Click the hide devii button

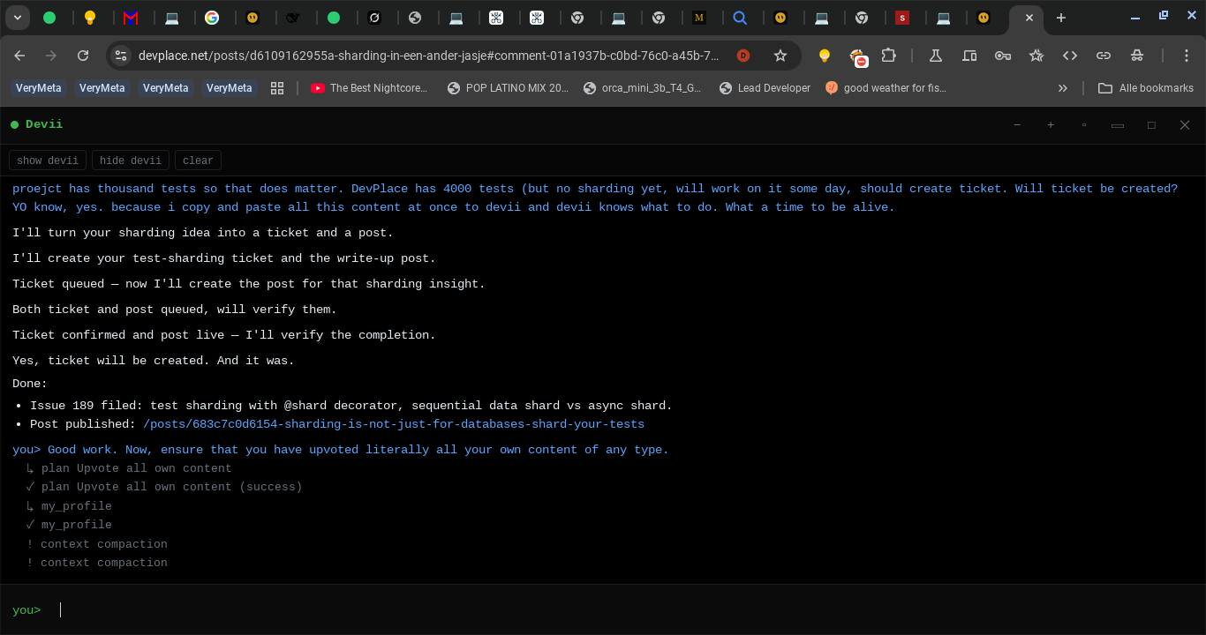point(131,161)
